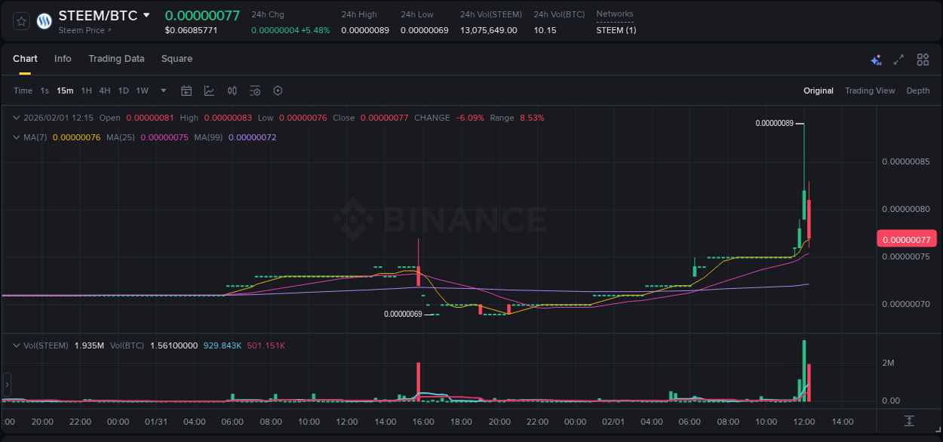Image resolution: width=943 pixels, height=442 pixels.
Task: Click the favorite star icon beside STEEM/BTC
Action: coord(21,21)
